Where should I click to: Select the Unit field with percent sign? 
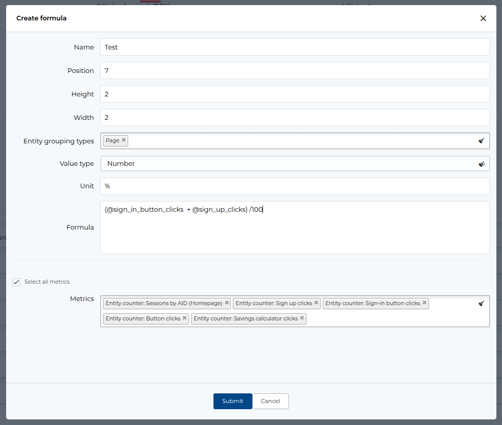tap(295, 186)
